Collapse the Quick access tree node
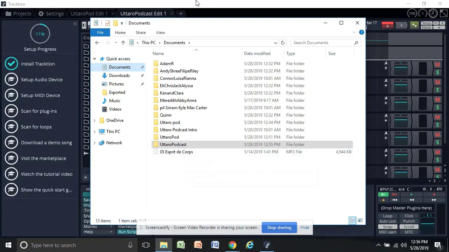The image size is (449, 252). [x=95, y=59]
